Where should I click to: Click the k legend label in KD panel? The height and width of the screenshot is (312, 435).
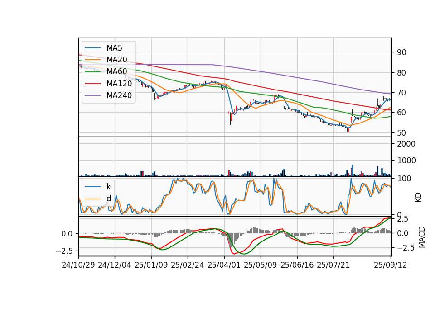[108, 187]
